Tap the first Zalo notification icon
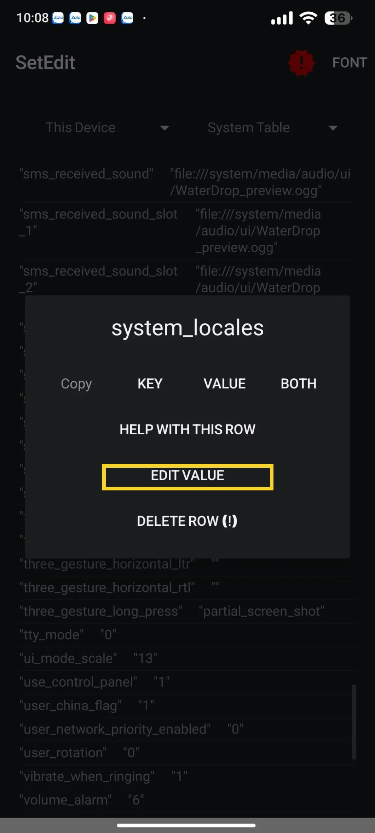 (x=58, y=18)
